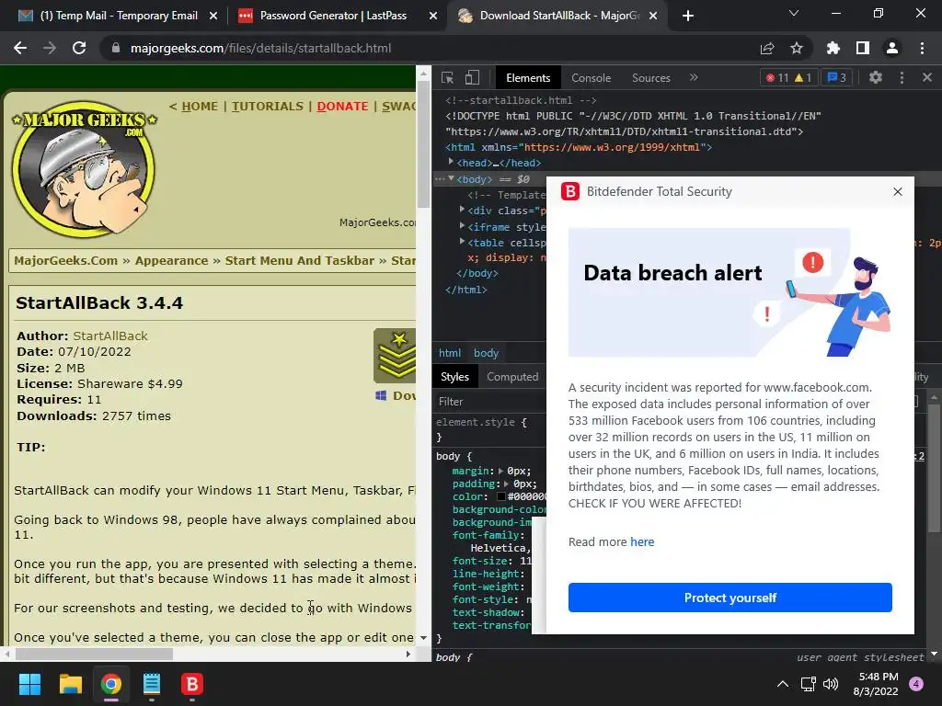942x706 pixels.
Task: Reload the majorgeeks page
Action: click(x=79, y=48)
